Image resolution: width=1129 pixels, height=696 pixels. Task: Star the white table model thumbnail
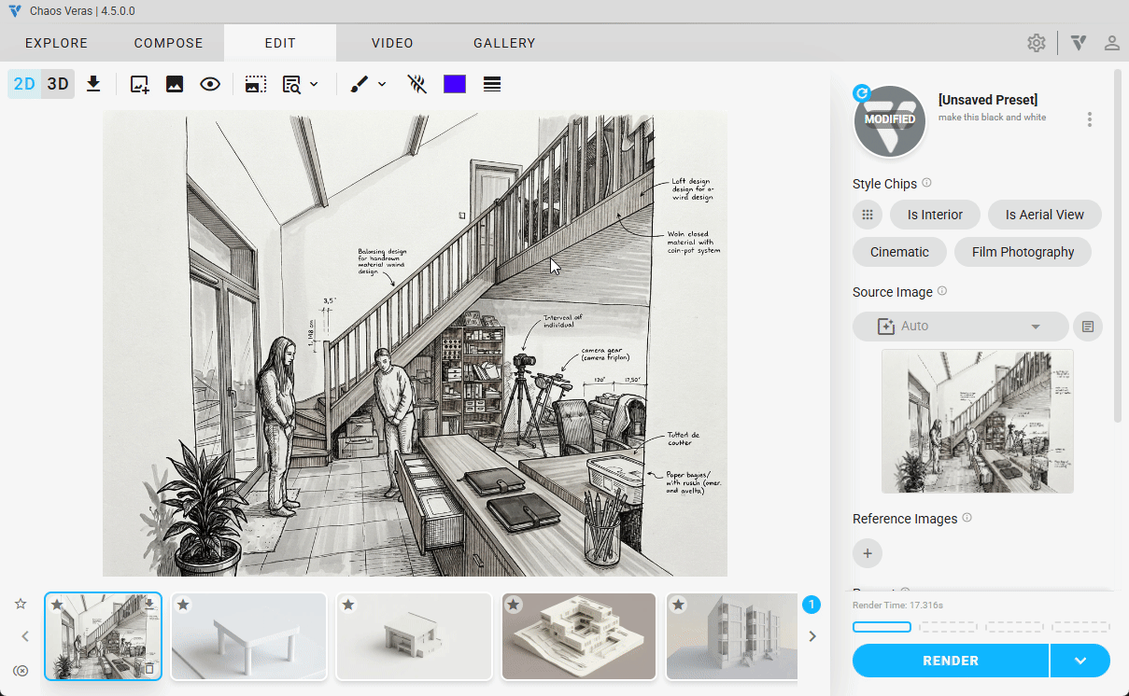[184, 605]
